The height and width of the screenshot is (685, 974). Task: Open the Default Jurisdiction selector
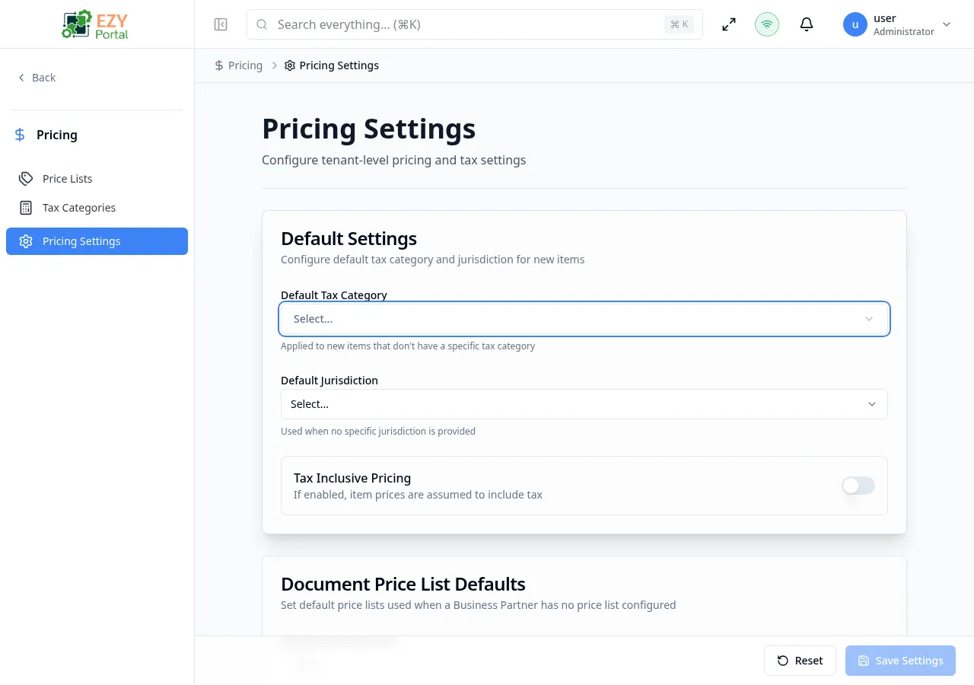584,404
